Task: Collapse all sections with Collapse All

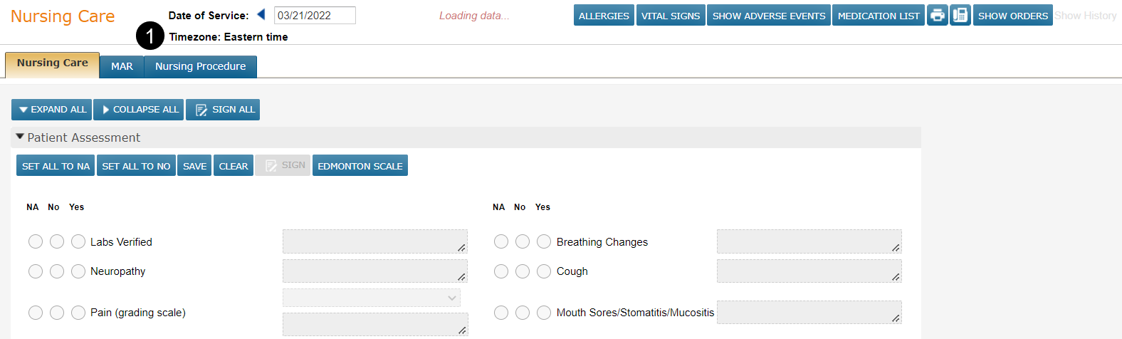Action: [139, 110]
